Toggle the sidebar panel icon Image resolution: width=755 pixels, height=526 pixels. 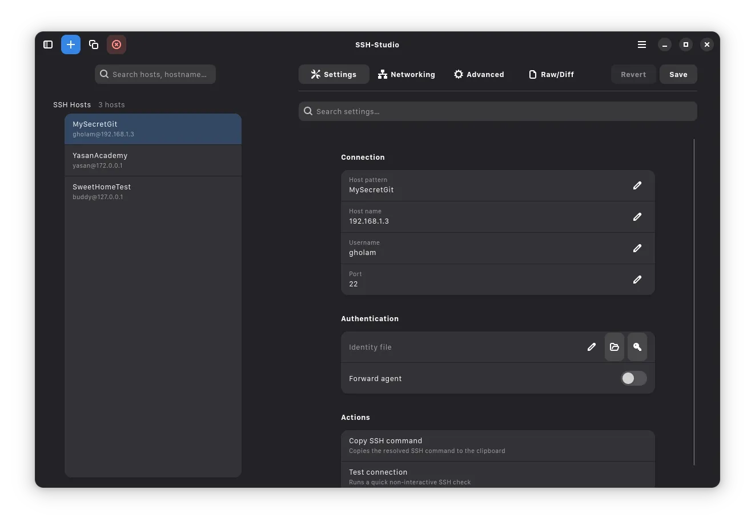[48, 44]
